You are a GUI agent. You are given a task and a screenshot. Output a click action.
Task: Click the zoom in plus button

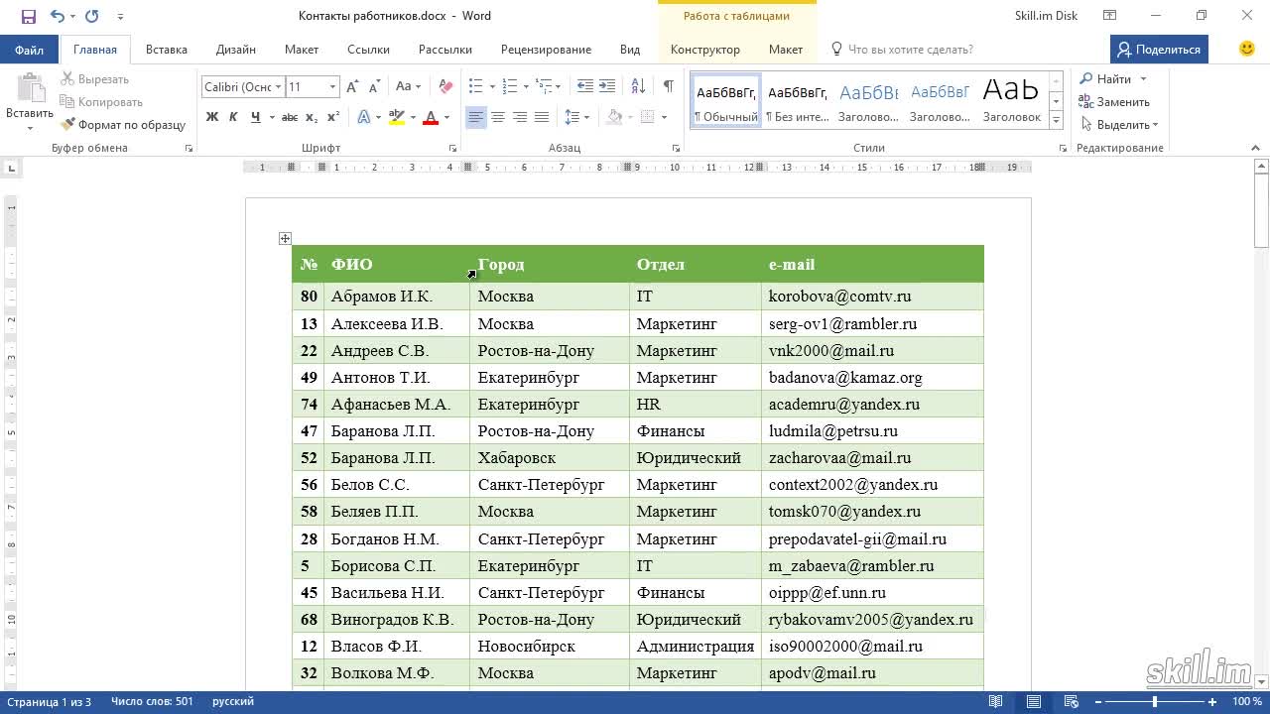click(1212, 702)
